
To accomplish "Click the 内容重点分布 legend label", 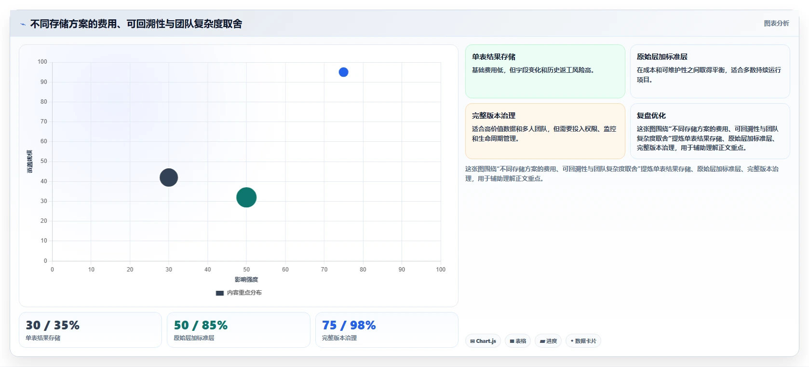I will [244, 293].
